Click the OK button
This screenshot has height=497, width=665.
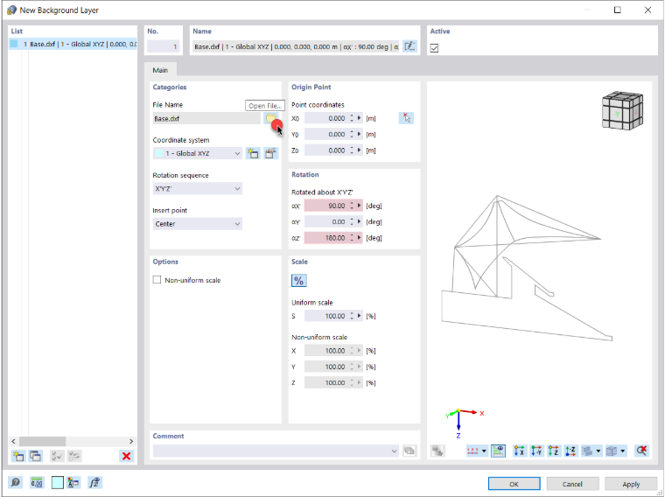coord(514,484)
